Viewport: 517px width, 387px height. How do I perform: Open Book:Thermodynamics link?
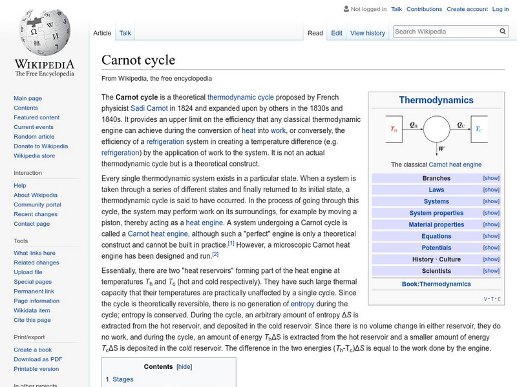[436, 284]
